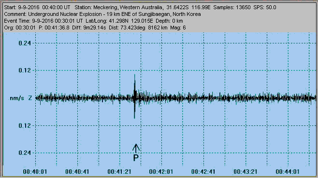Select the 00:42:41 time axis label

point(203,172)
